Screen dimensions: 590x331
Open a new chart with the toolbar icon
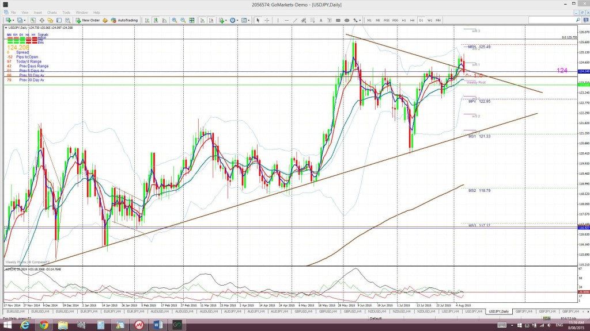[7, 20]
